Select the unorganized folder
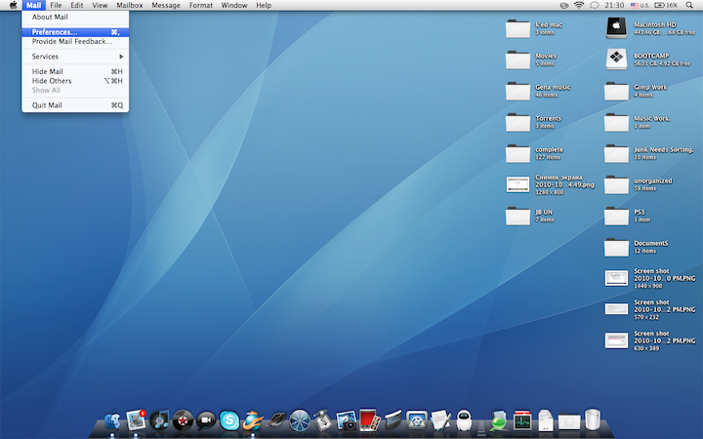703x439 pixels. pyautogui.click(x=616, y=185)
